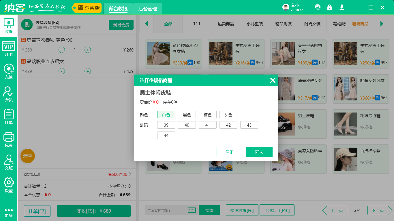
Task: Choose shoe size 42
Action: 228,125
